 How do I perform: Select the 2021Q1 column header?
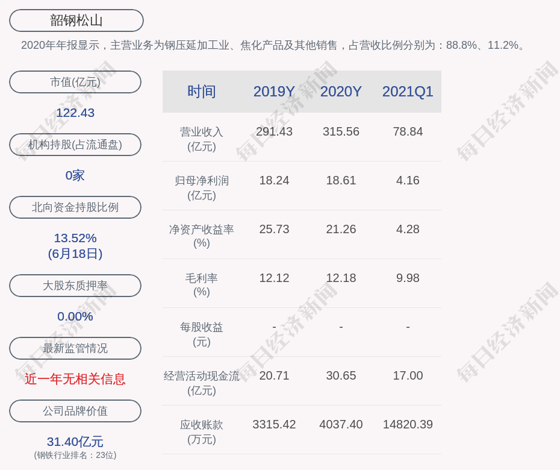(x=408, y=92)
